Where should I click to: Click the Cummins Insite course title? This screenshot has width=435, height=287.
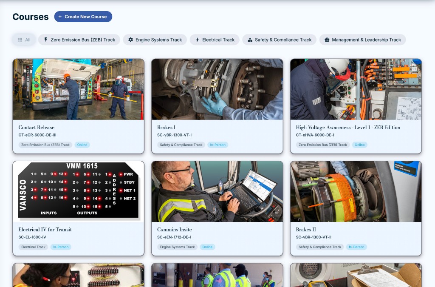175,230
